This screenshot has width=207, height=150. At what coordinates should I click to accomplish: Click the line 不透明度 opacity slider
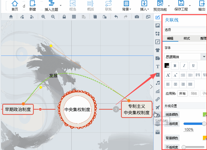click(194, 124)
